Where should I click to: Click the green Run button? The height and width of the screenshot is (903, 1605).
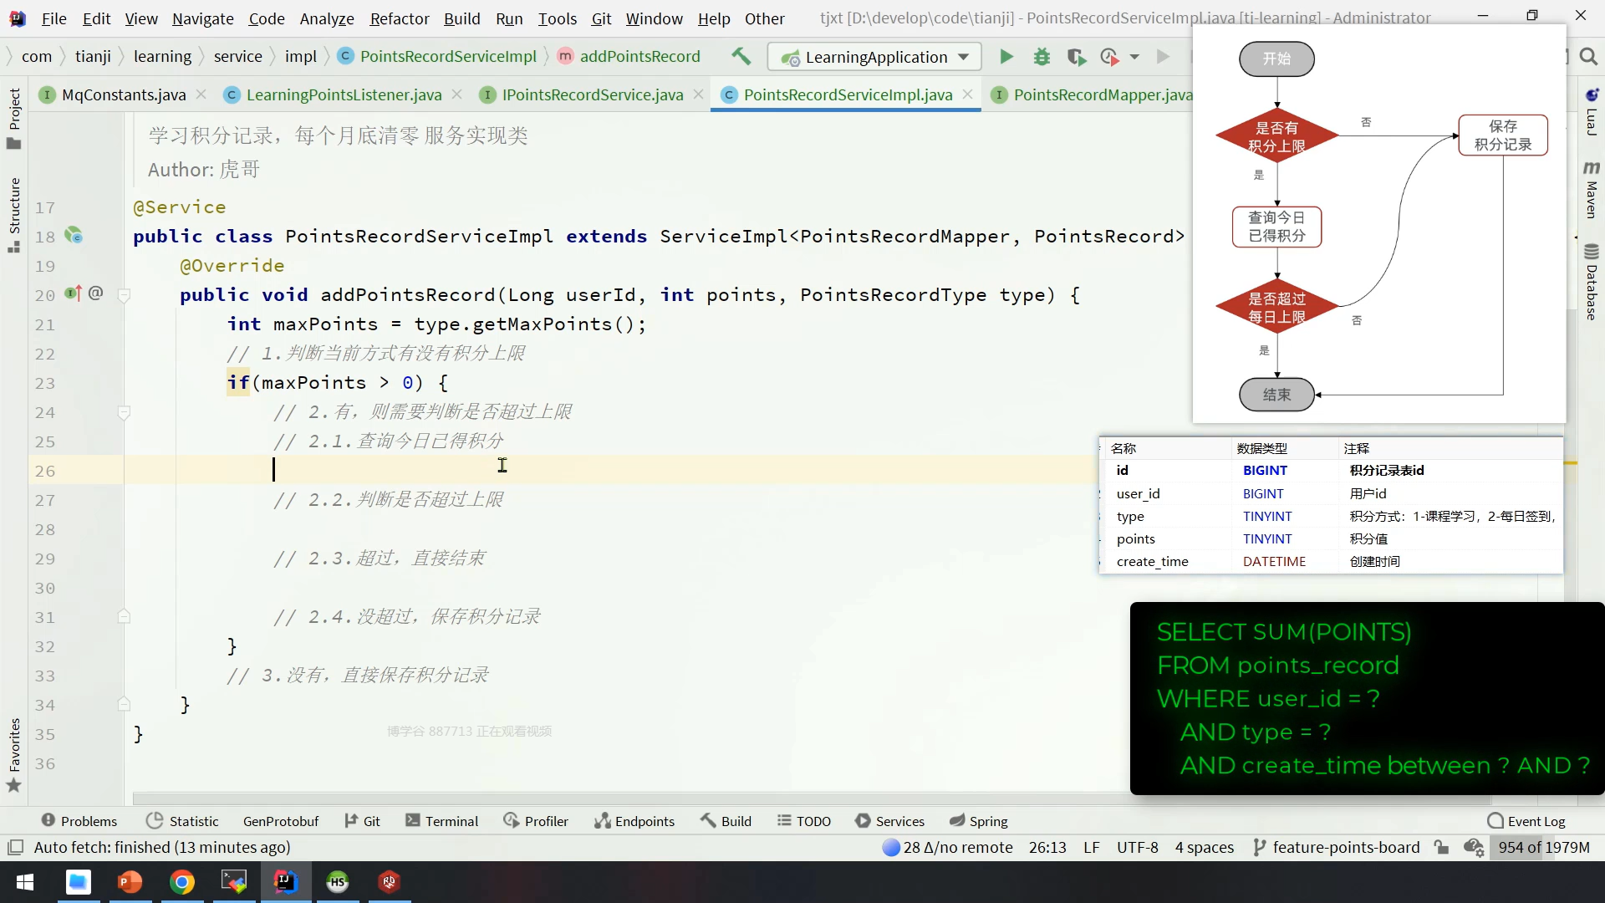pos(1006,57)
